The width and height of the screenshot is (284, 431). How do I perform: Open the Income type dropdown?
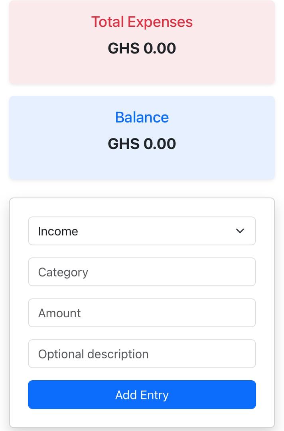point(142,231)
